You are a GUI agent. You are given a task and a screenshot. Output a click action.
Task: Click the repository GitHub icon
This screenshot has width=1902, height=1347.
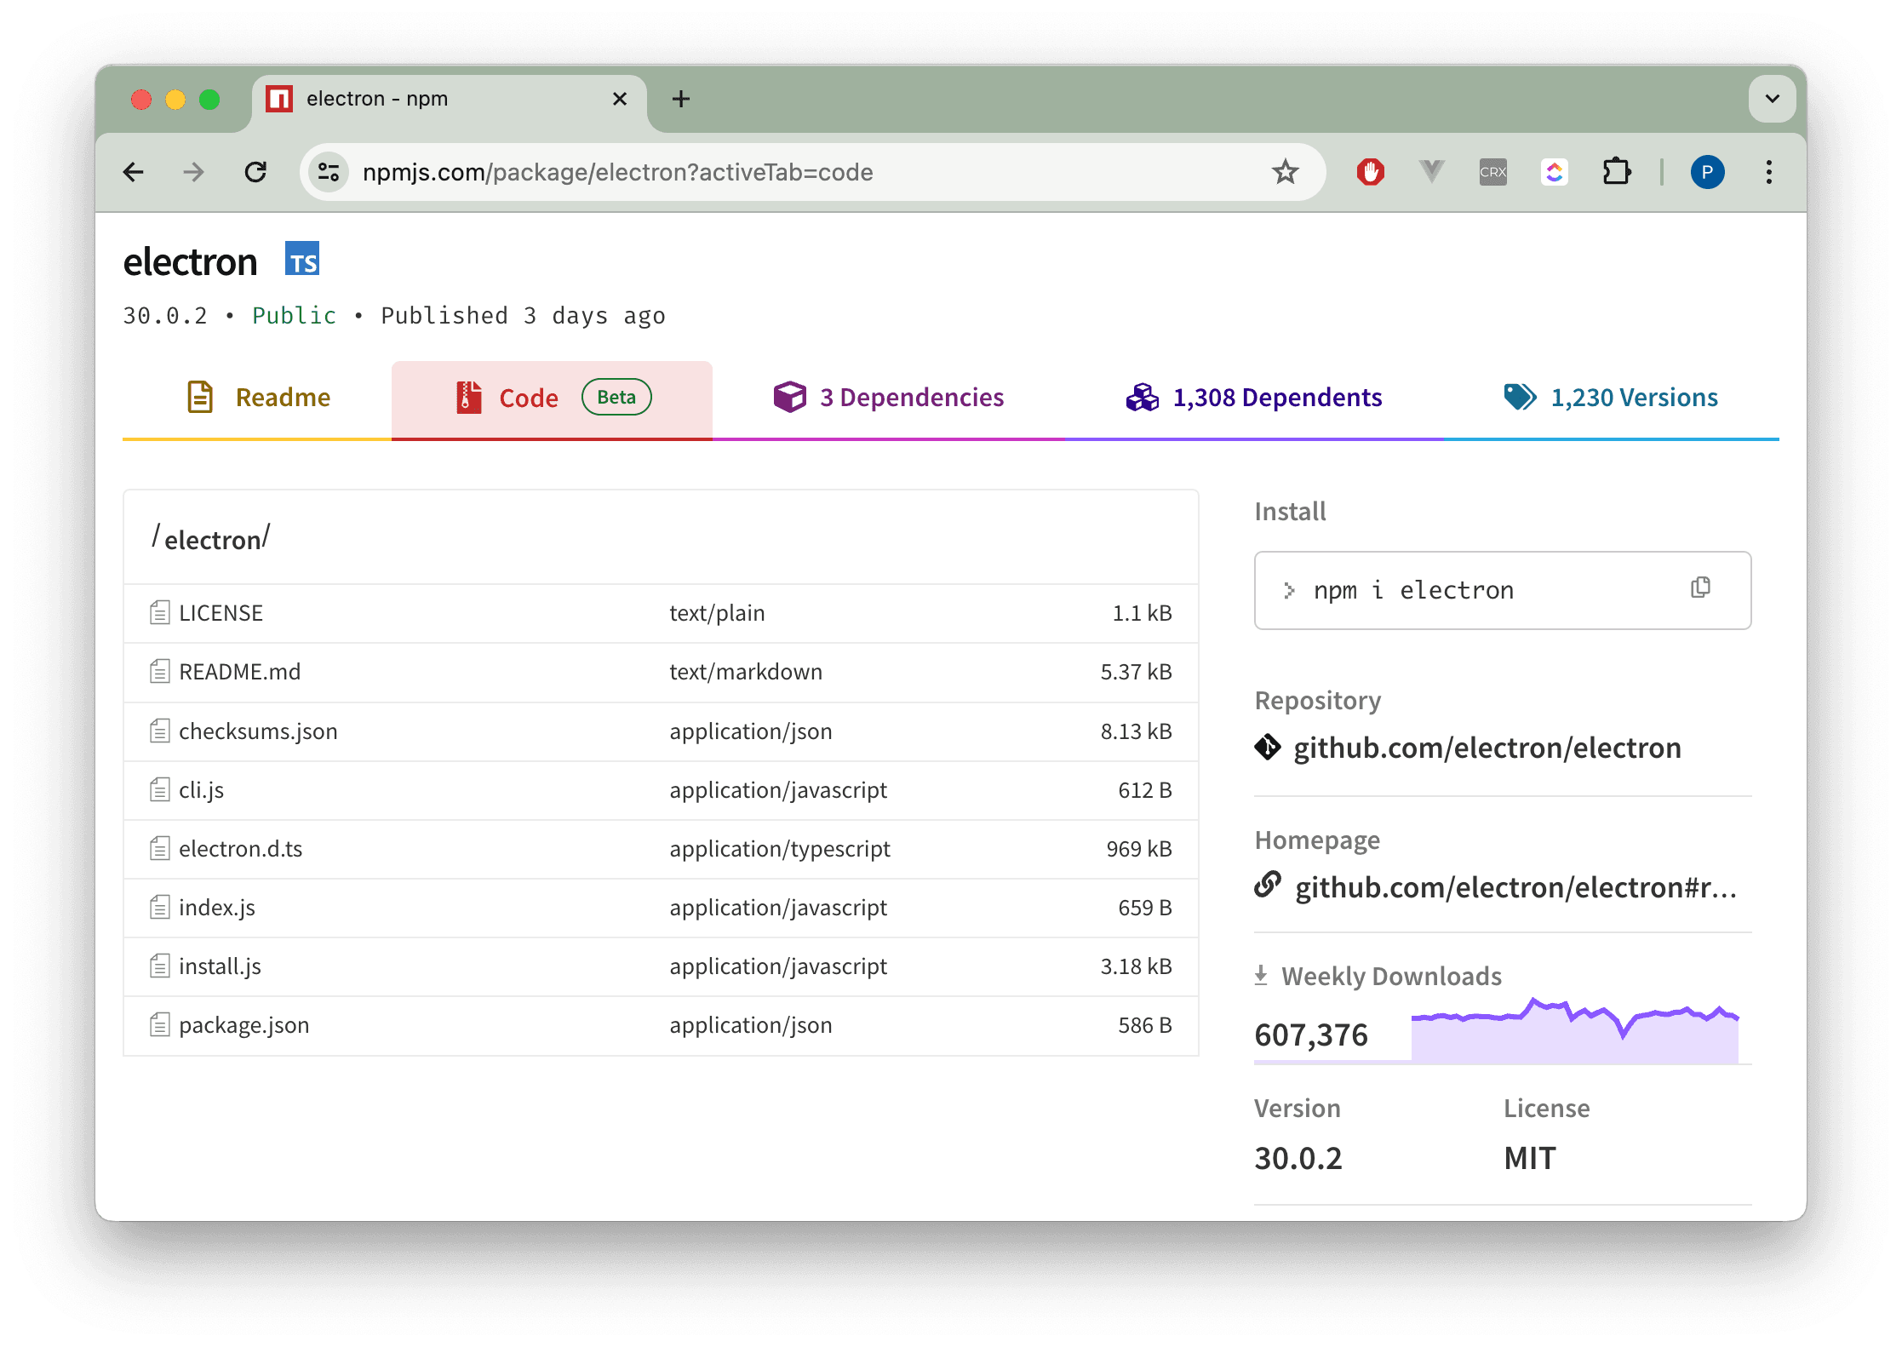(1268, 748)
